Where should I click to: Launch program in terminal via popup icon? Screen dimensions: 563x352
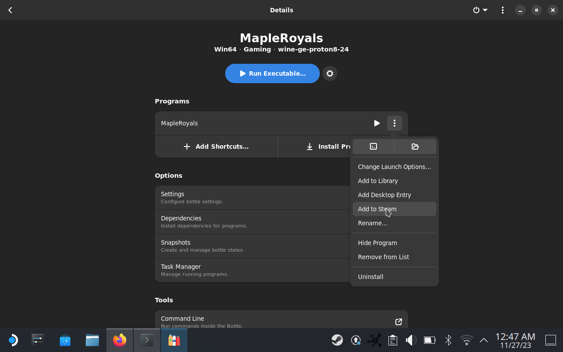(x=373, y=147)
